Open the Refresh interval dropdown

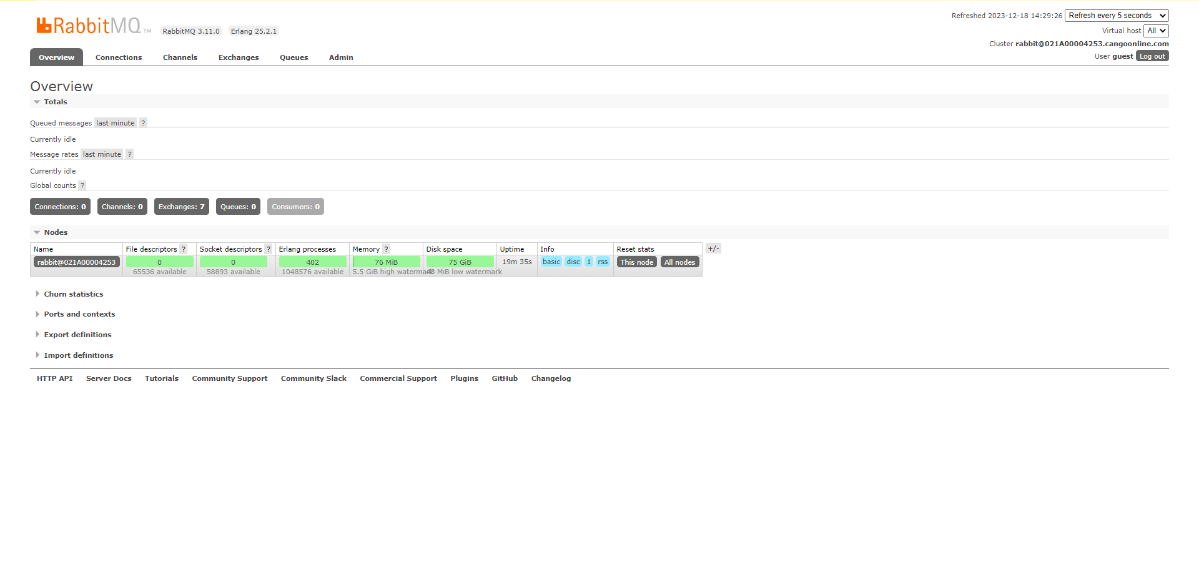pyautogui.click(x=1117, y=16)
